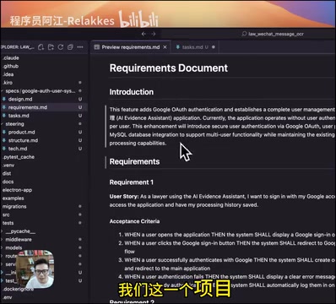Select the dist folder
The image size is (336, 304).
pos(7,173)
